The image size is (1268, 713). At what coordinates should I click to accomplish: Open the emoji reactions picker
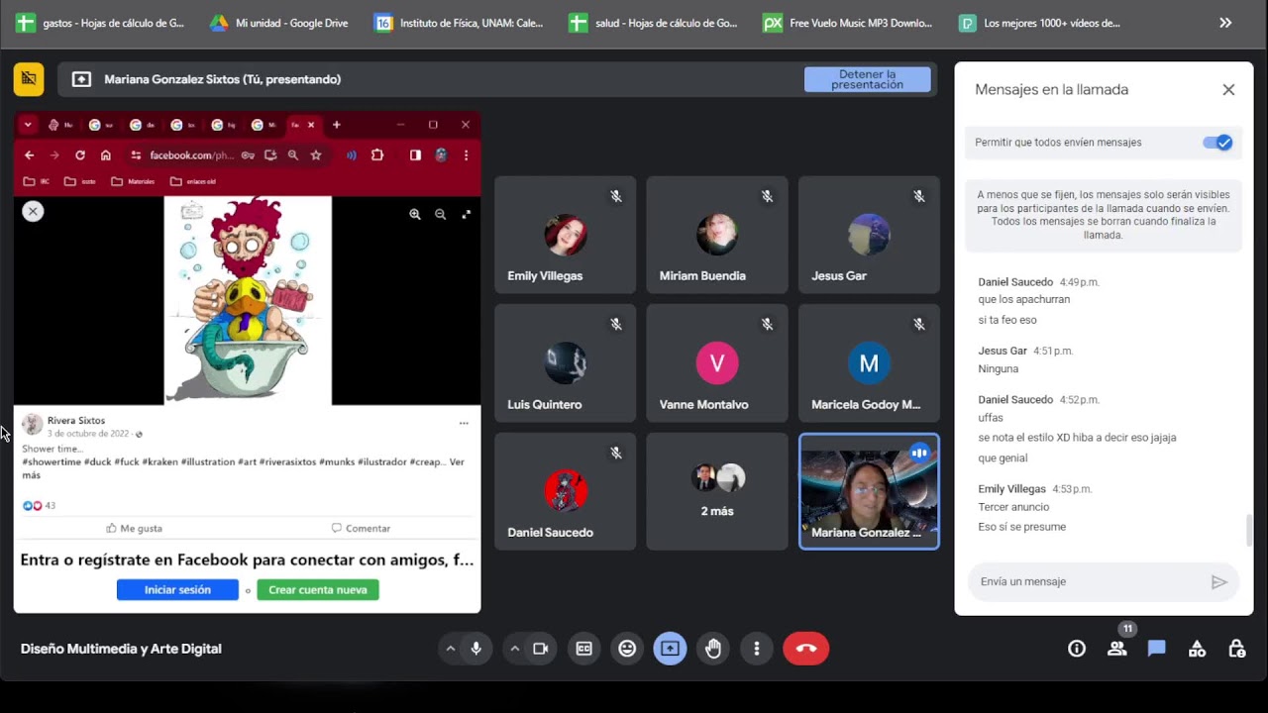(x=627, y=649)
